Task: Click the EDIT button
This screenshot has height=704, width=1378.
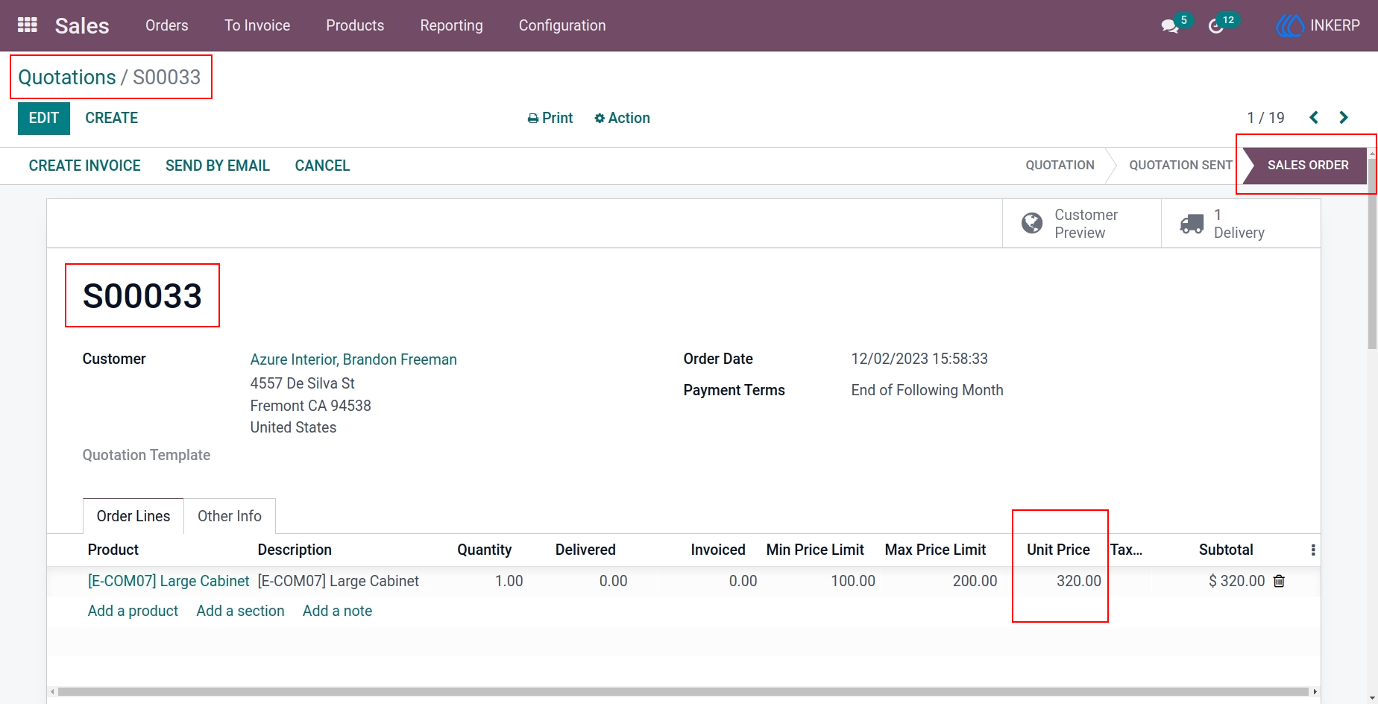Action: [x=44, y=118]
